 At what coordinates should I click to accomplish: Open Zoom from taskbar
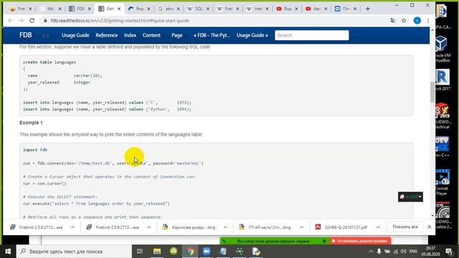207,252
